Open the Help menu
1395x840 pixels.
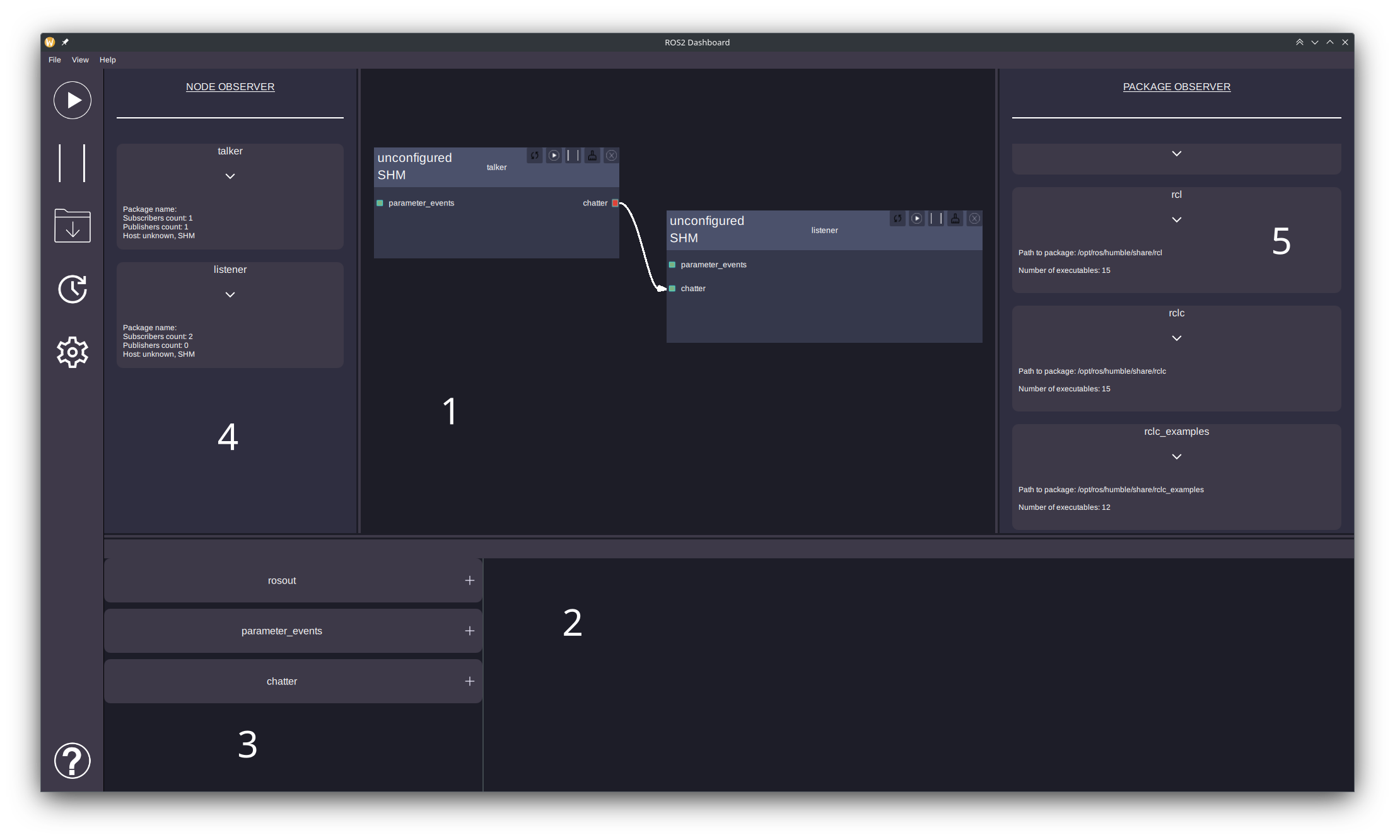pyautogui.click(x=107, y=60)
